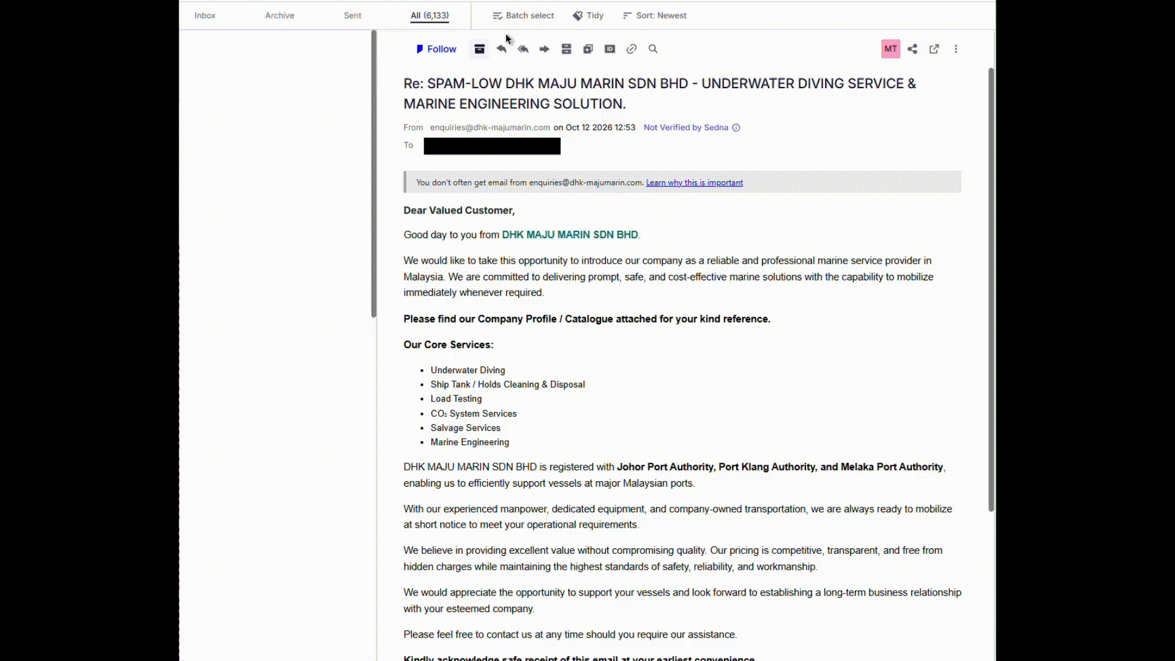Click the Follow button
Screen dimensions: 1175x661
(436, 49)
